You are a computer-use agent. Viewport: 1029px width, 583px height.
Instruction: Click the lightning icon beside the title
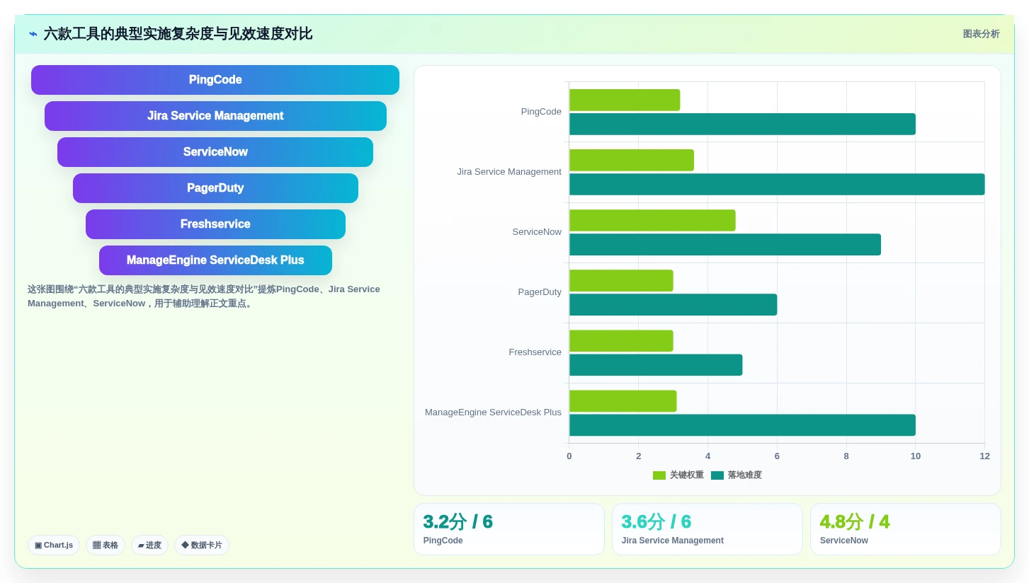point(33,34)
